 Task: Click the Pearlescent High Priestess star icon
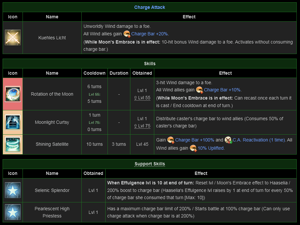click(13, 212)
